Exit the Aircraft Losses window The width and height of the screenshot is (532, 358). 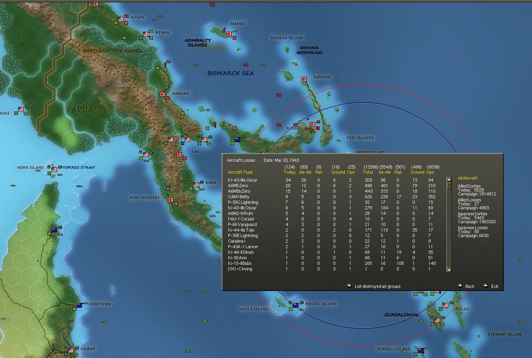[x=495, y=286]
